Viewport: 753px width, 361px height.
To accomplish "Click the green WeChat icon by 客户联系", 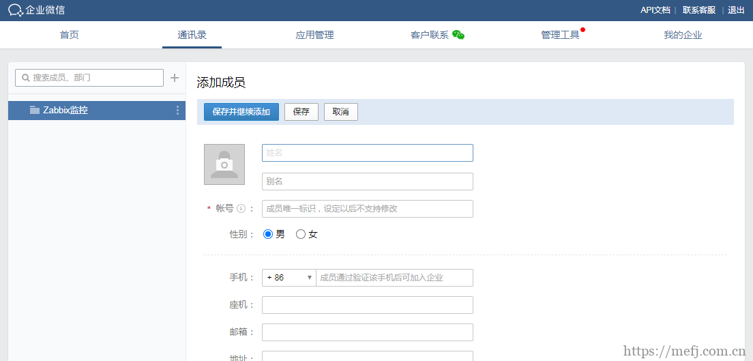I will [458, 35].
